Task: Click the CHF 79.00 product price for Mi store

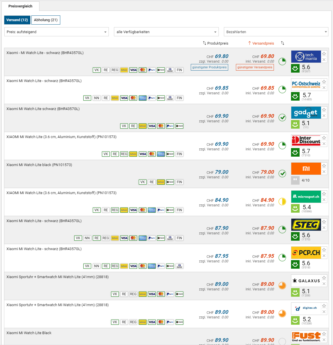Action: [x=221, y=172]
